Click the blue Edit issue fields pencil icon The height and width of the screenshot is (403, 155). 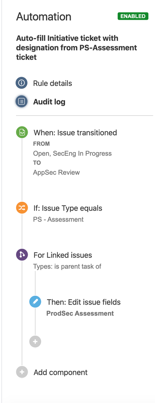point(35,302)
